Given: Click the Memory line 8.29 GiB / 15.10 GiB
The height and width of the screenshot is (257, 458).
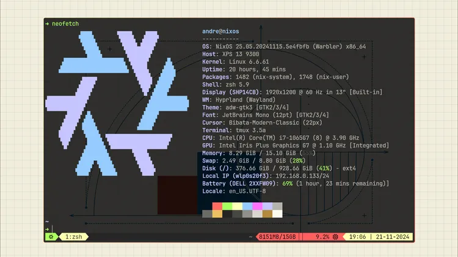Looking at the screenshot, I should tap(259, 153).
